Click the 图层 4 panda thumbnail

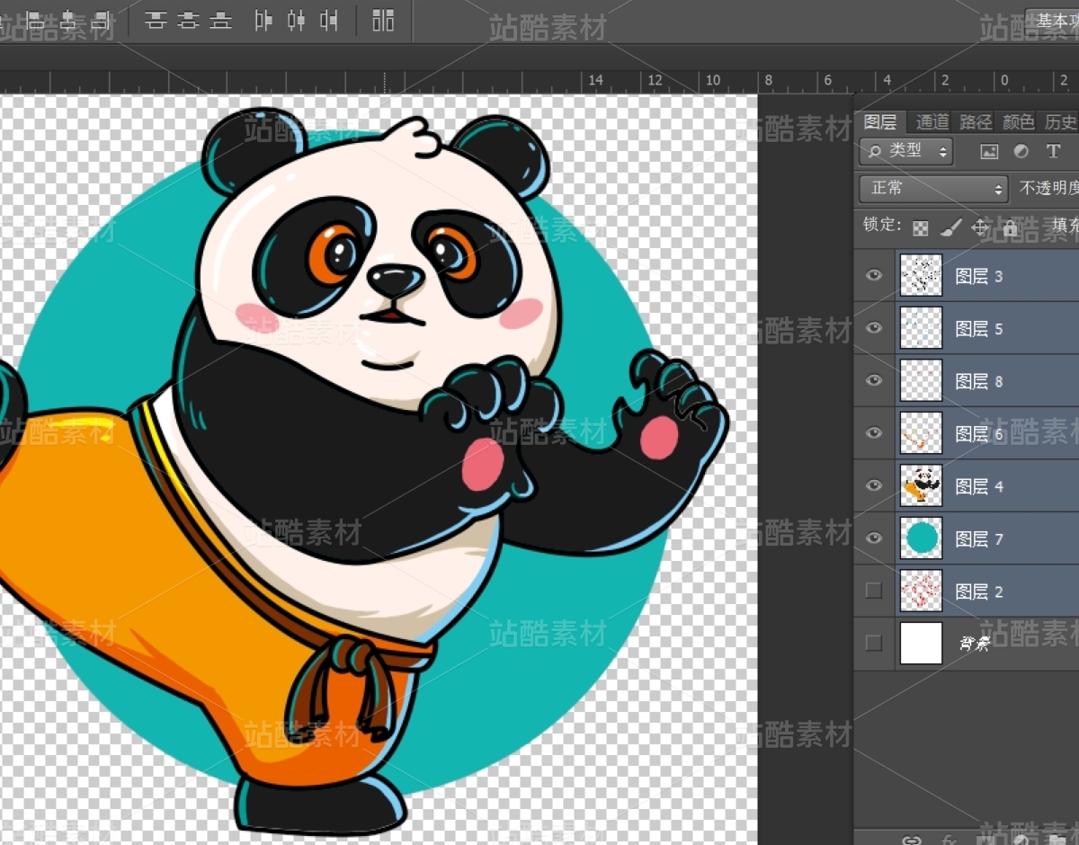pos(921,485)
